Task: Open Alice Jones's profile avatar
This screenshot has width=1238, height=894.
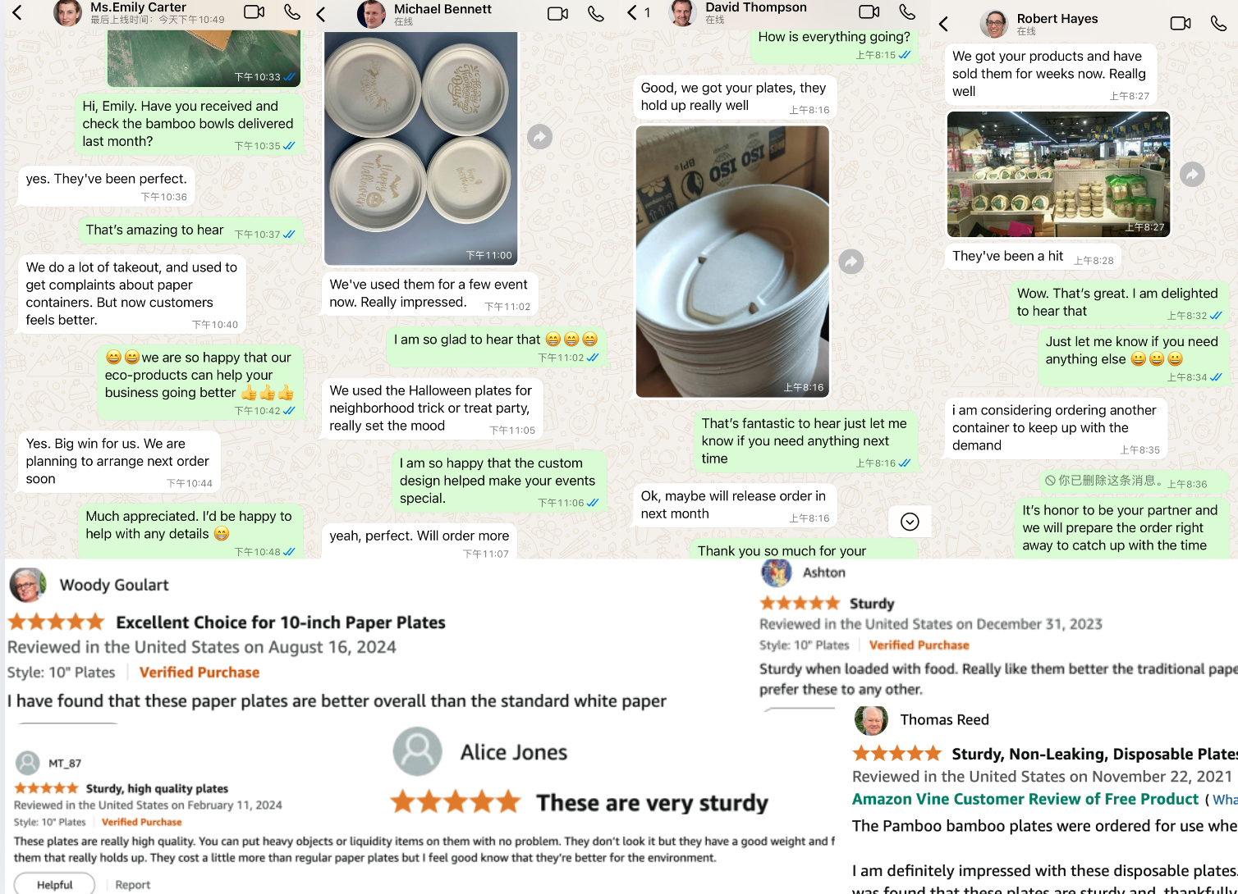Action: (x=417, y=751)
